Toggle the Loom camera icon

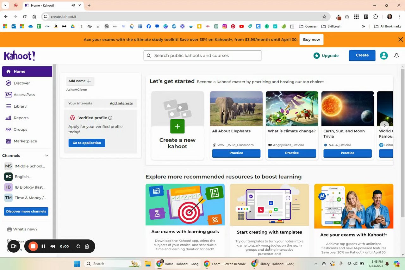14,246
